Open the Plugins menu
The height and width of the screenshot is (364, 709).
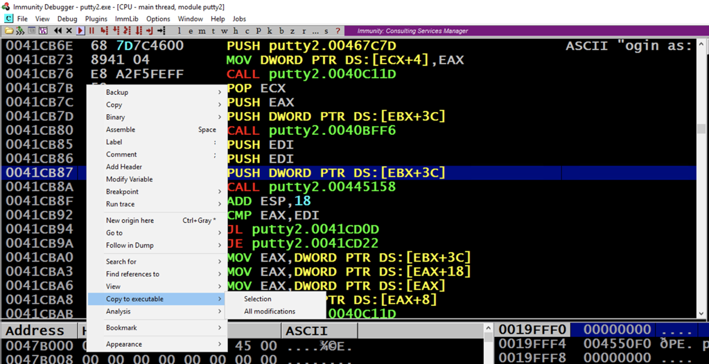pyautogui.click(x=96, y=19)
